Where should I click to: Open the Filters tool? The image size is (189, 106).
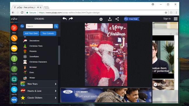pos(14,38)
